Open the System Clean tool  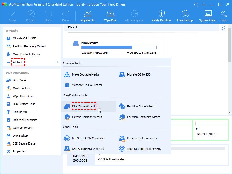click(x=208, y=16)
